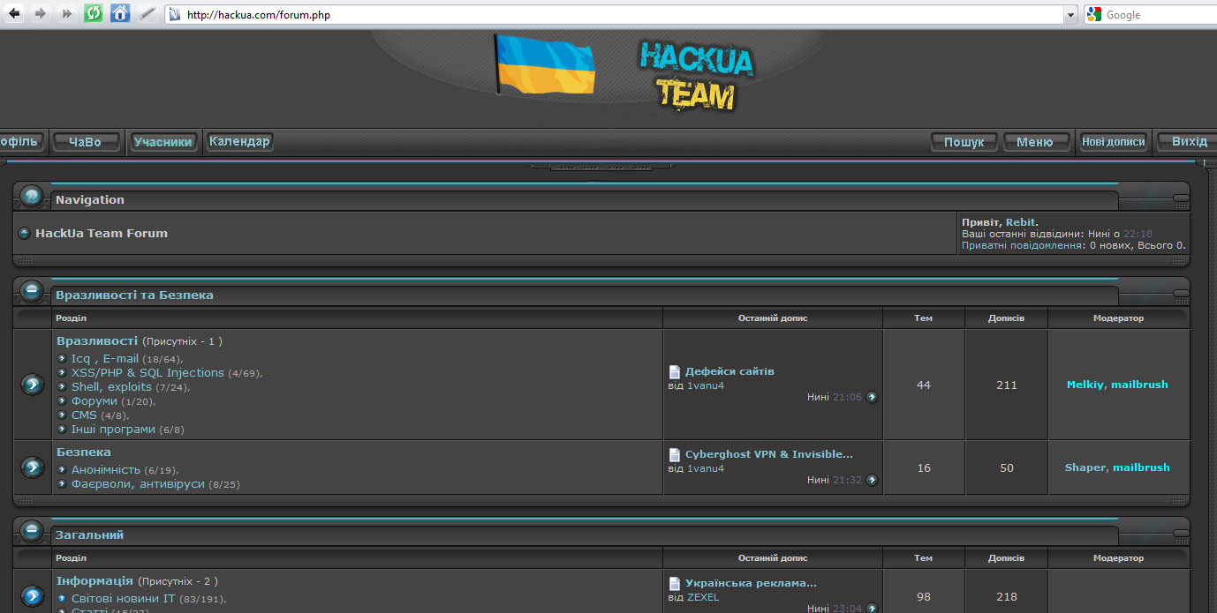Image resolution: width=1217 pixels, height=613 pixels.
Task: Collapse the Navigation panel header icon
Action: point(33,196)
